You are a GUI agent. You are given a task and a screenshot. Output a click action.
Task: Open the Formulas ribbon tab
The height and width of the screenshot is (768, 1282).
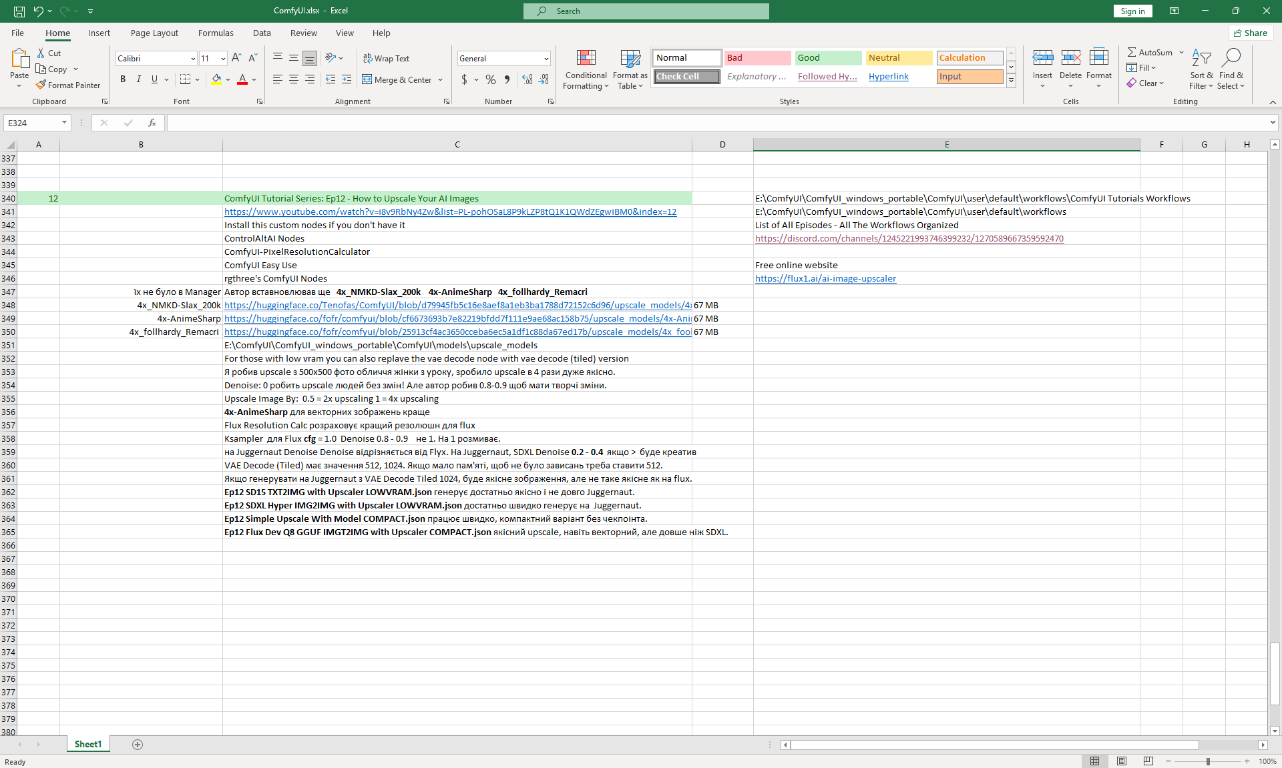216,33
